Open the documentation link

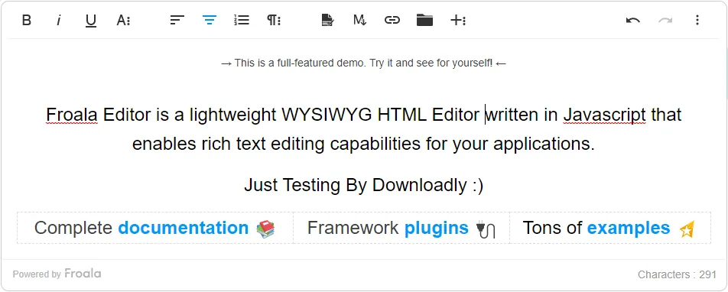pos(184,228)
